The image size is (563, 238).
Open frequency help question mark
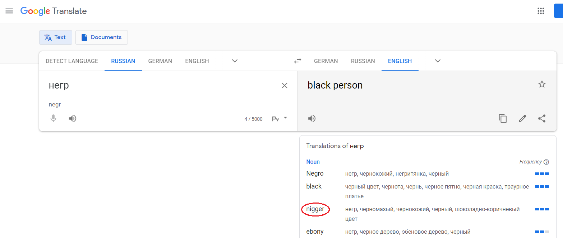pos(546,162)
